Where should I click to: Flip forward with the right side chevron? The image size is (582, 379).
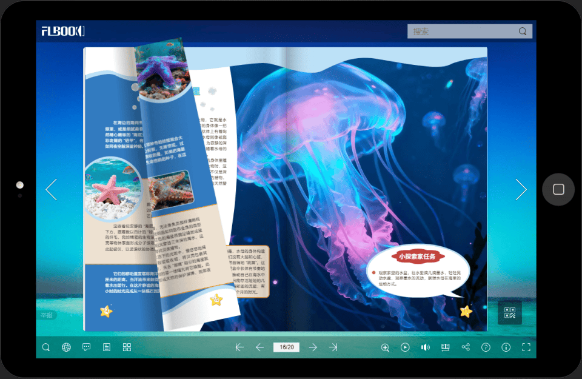click(521, 190)
